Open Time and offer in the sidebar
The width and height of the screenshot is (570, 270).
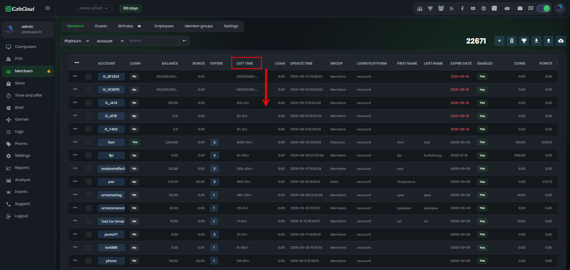tap(28, 95)
